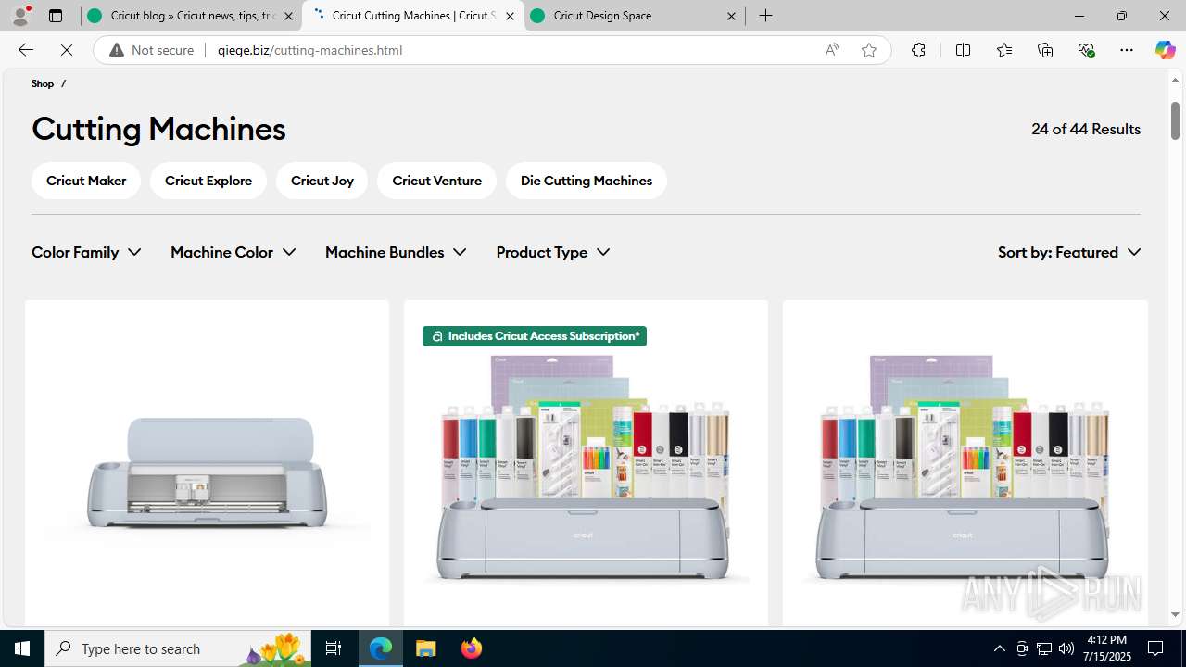This screenshot has width=1186, height=667.
Task: Toggle the Split screen icon
Action: (963, 50)
